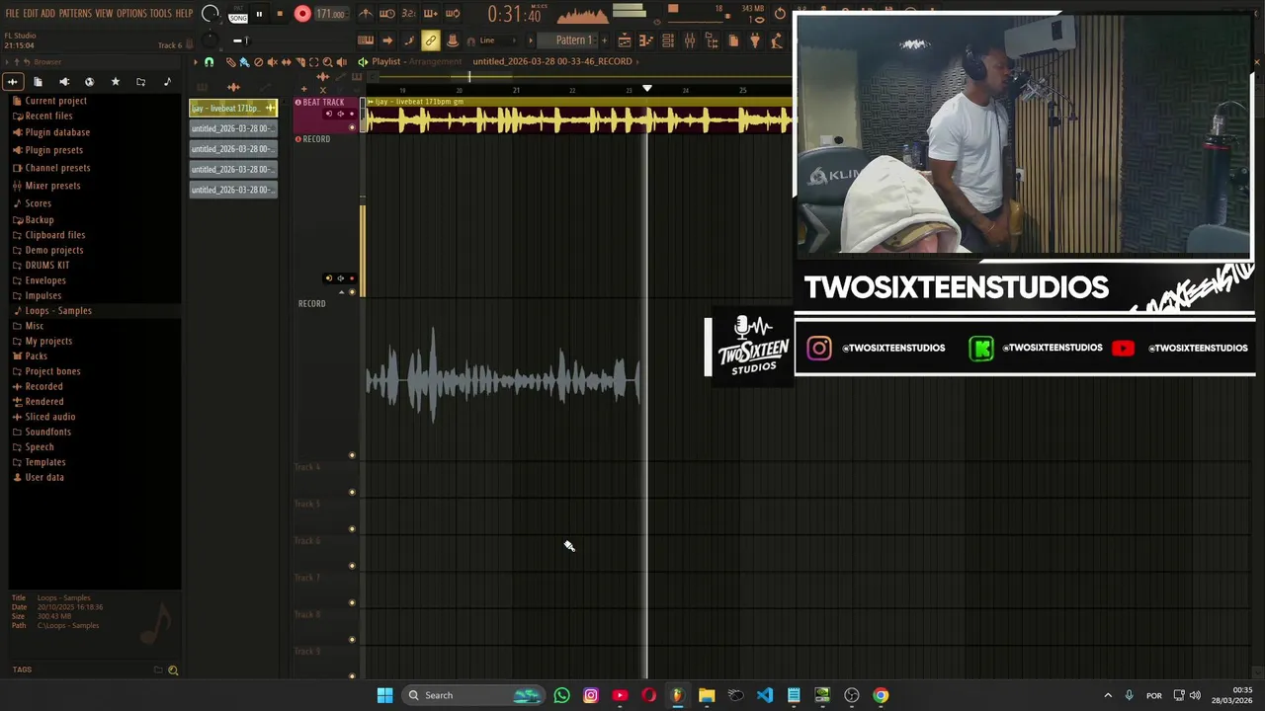The height and width of the screenshot is (711, 1265).
Task: Open the Channel rack view icon
Action: [667, 40]
